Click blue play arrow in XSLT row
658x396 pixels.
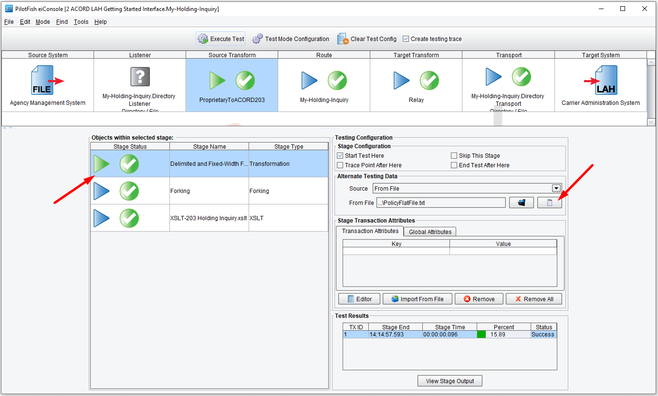pos(102,218)
